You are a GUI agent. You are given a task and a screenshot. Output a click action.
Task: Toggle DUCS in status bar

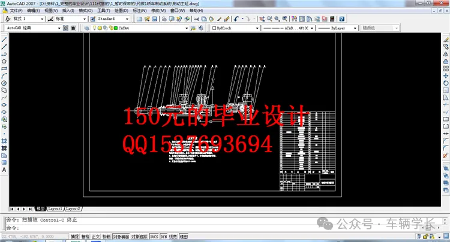154,237
